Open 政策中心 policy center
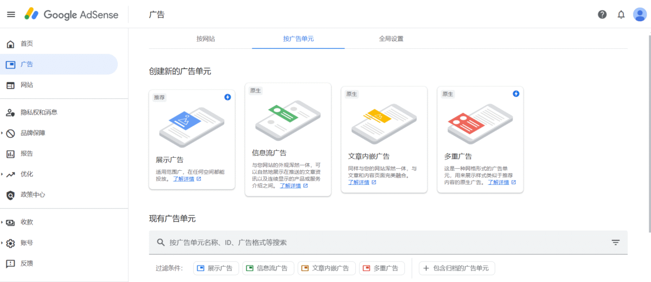Screen dimensions: 651x282 tap(33, 195)
